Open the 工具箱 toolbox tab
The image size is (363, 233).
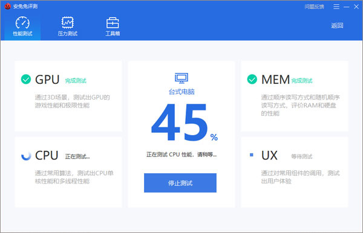tap(113, 27)
